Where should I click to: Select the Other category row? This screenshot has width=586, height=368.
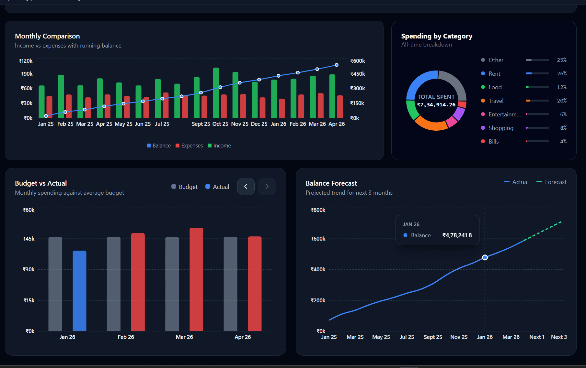coord(524,60)
